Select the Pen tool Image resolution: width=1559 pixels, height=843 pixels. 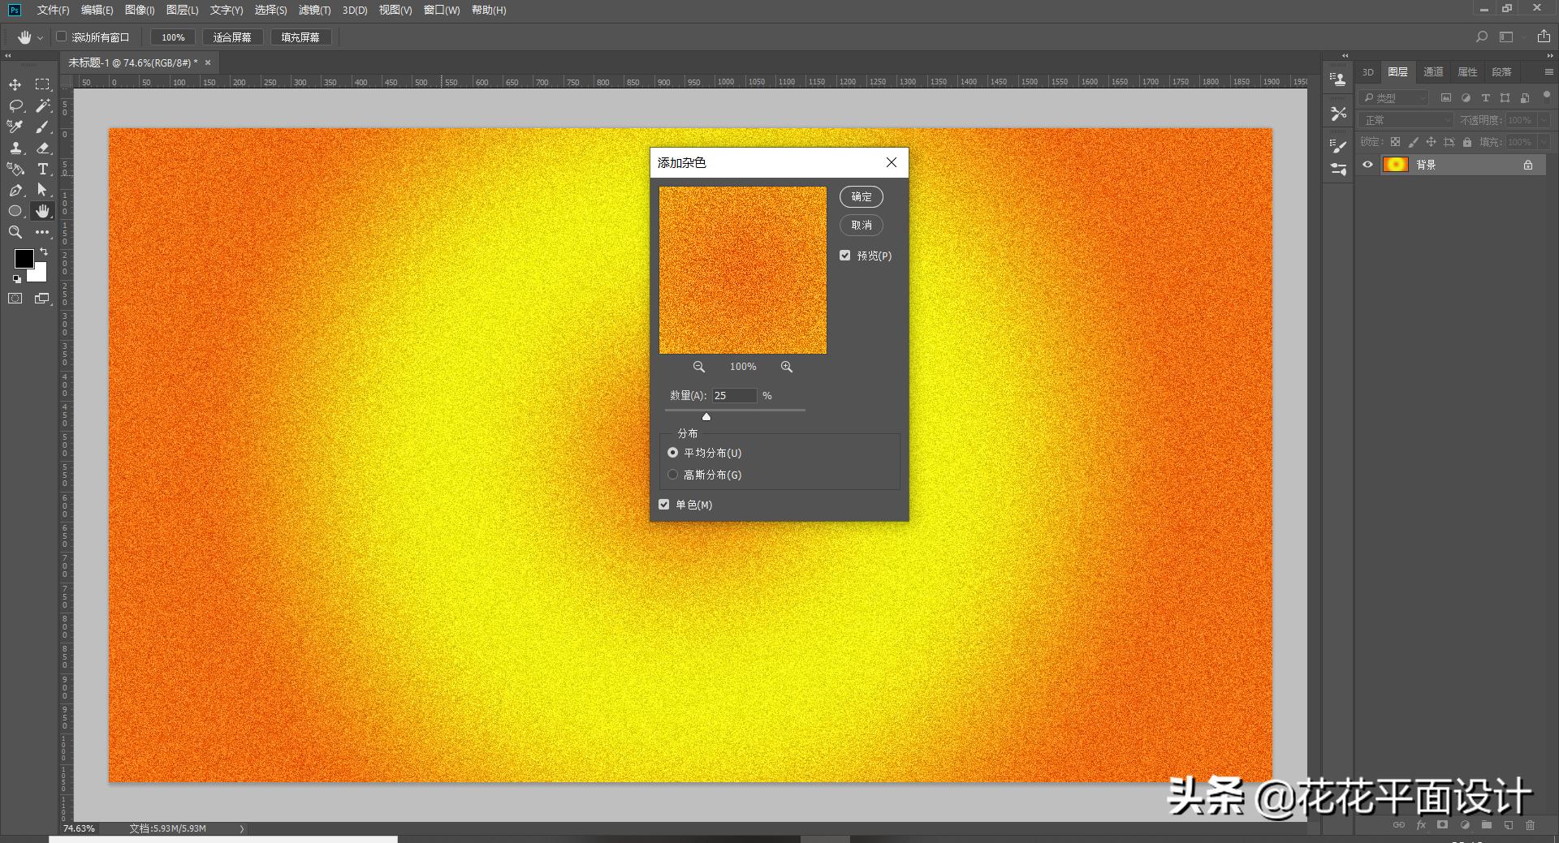point(15,190)
